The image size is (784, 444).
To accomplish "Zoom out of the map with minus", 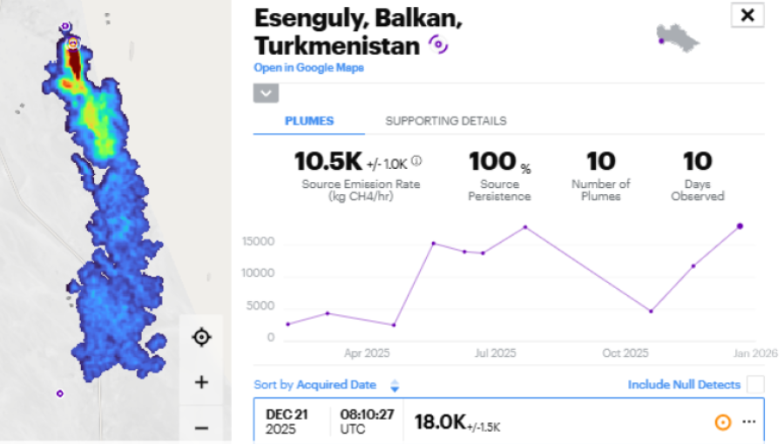I will coord(201,427).
